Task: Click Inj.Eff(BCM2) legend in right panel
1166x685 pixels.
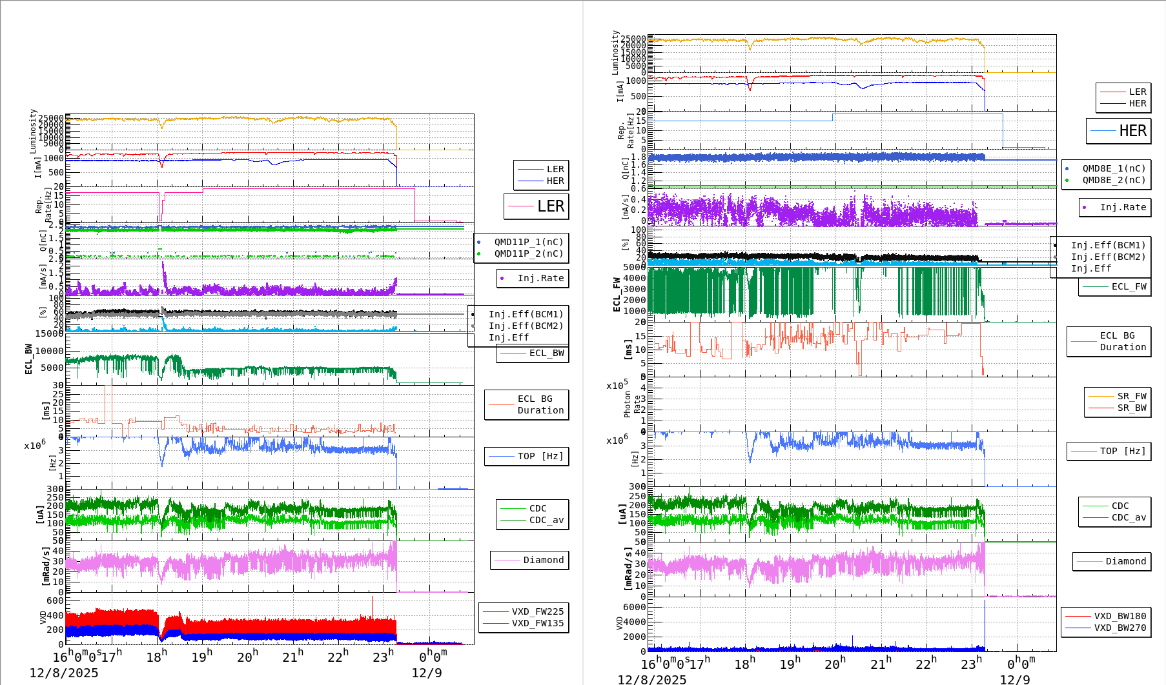Action: click(x=1108, y=257)
